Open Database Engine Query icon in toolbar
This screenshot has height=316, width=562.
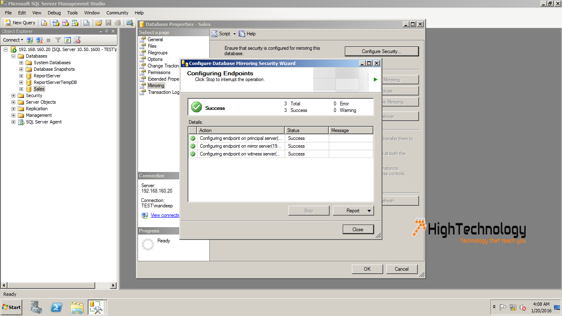(x=44, y=23)
